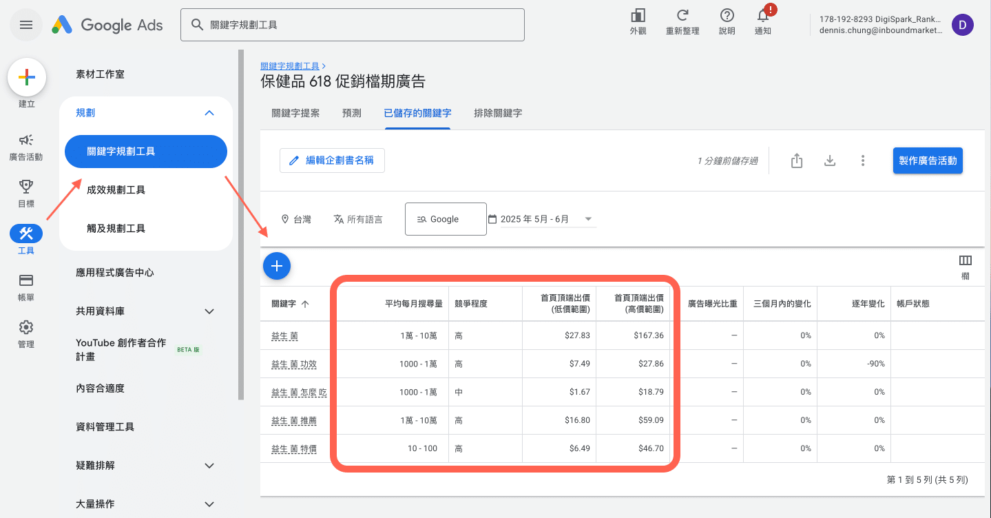The height and width of the screenshot is (518, 991).
Task: Sort by 關鍵字 column arrow
Action: [x=305, y=303]
